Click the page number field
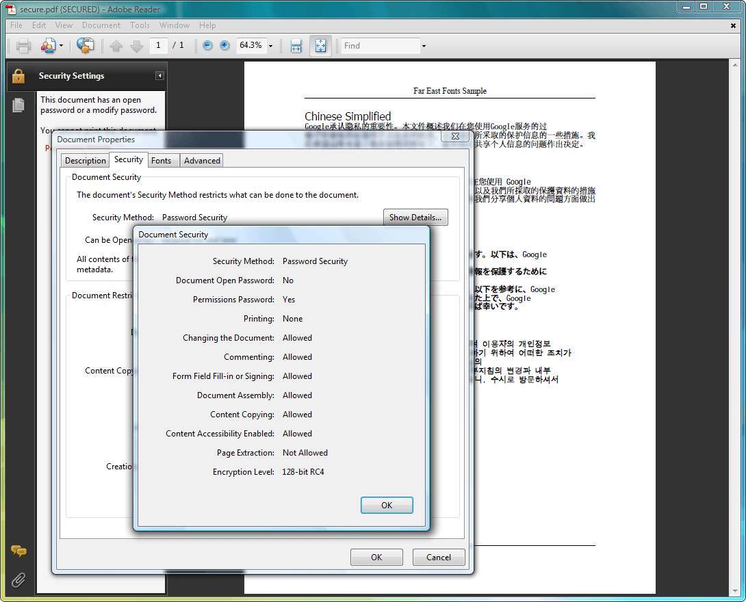Image resolution: width=746 pixels, height=602 pixels. click(158, 45)
